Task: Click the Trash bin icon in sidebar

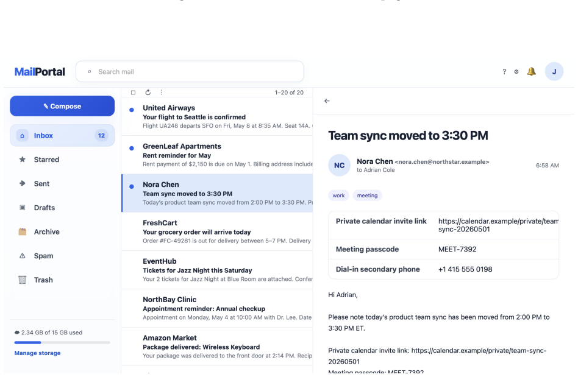Action: 23,280
